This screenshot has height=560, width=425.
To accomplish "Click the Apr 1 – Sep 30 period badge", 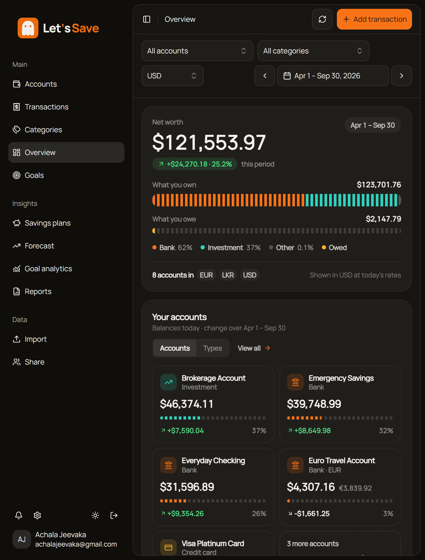I will (373, 125).
